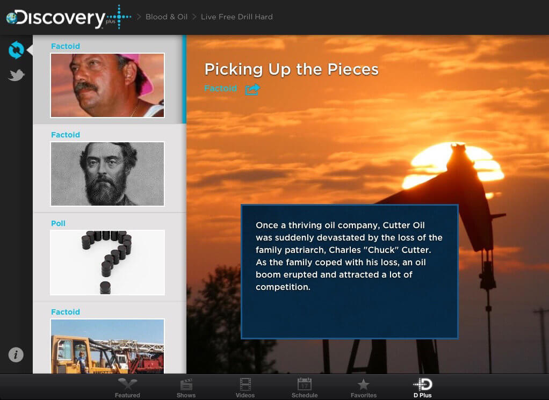Switch to the Shows tab
This screenshot has width=549, height=400.
point(186,388)
